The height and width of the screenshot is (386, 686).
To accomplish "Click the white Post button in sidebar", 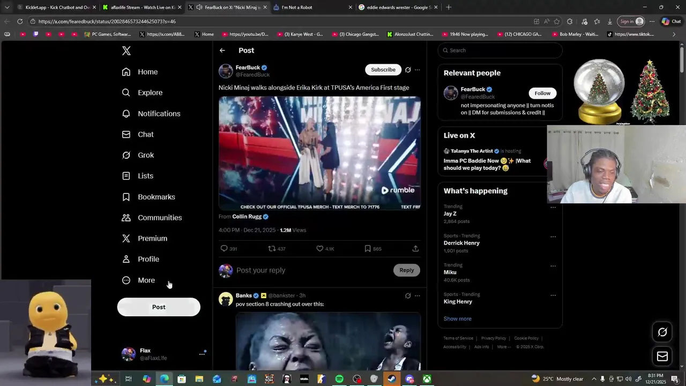I will coord(159,307).
